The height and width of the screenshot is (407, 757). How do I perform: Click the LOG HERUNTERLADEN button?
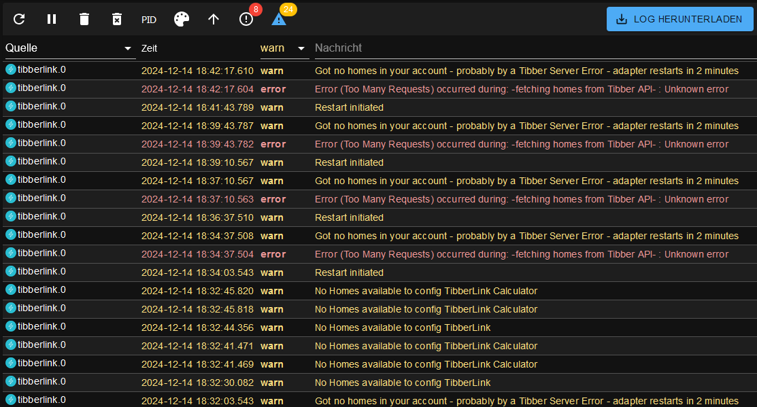[680, 19]
